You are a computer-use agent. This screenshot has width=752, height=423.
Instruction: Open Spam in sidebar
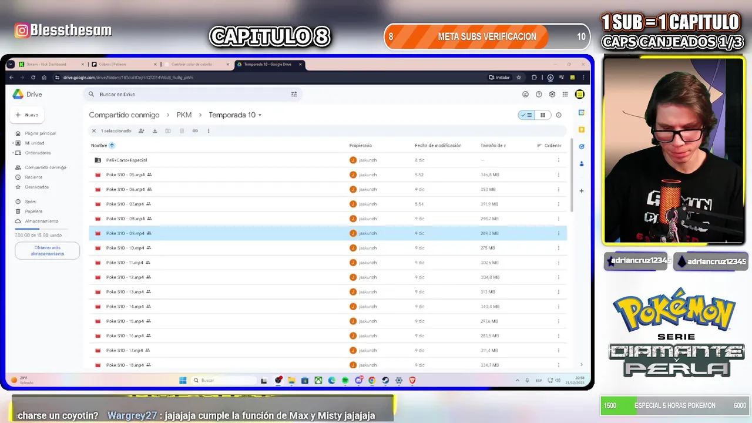[31, 202]
